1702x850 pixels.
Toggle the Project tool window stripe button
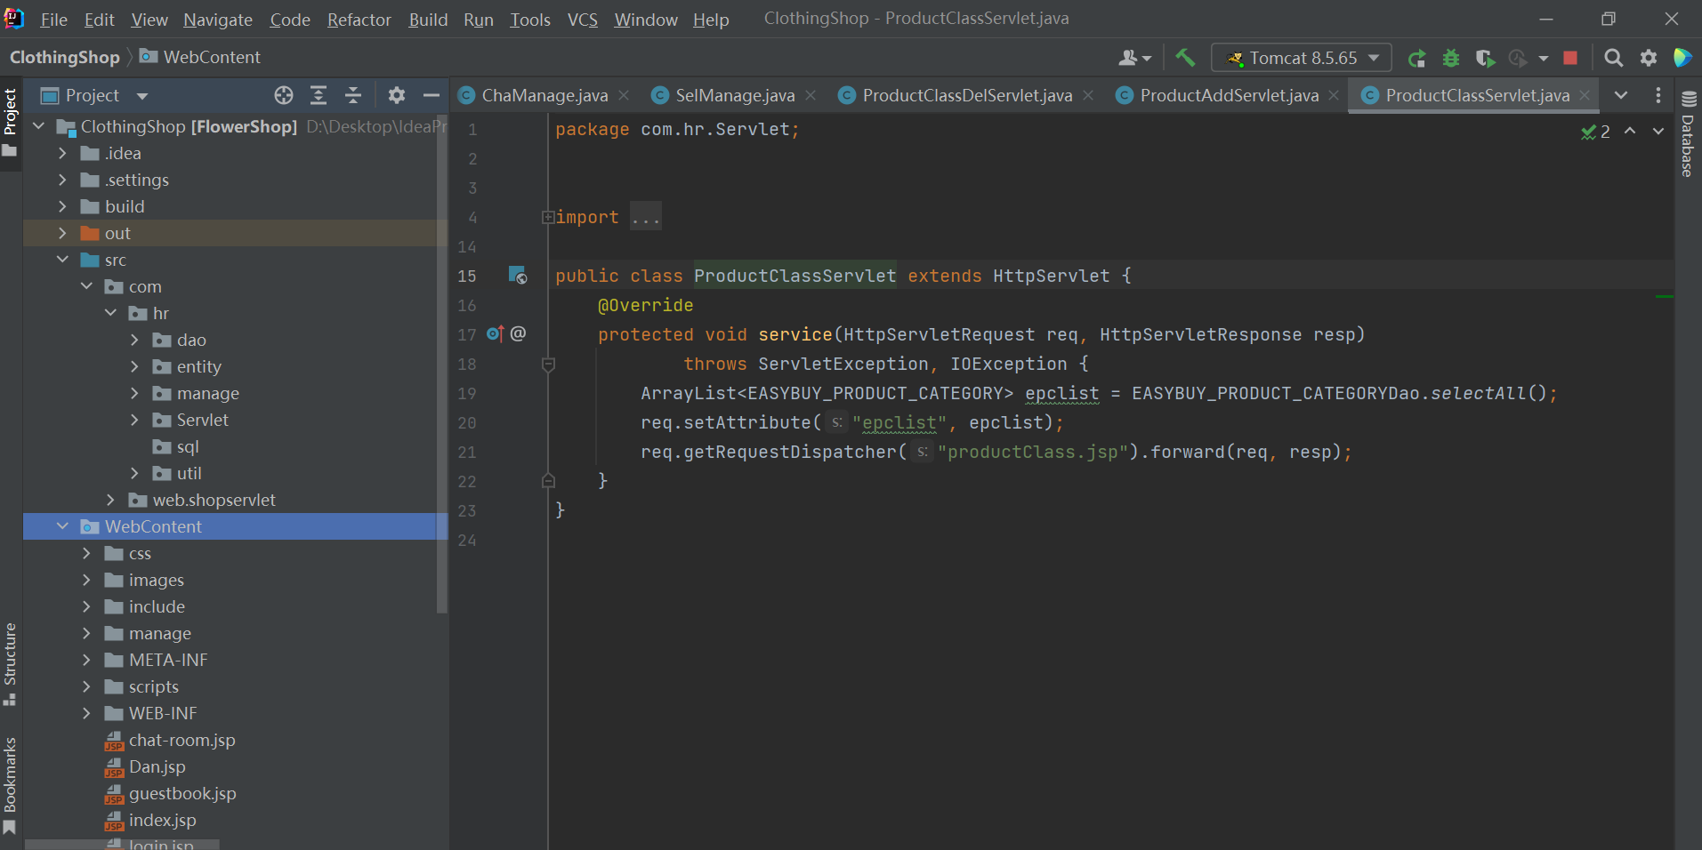10,122
